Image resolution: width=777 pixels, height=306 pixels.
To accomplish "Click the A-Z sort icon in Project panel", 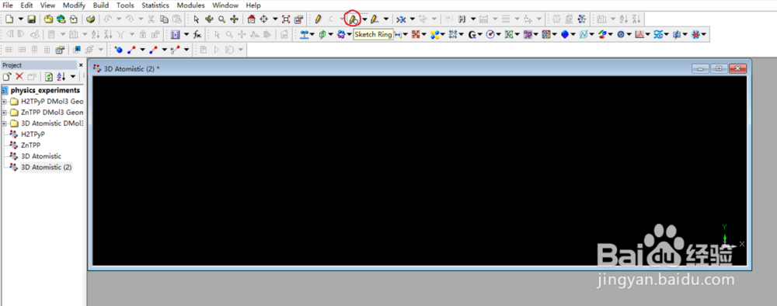I will coord(61,76).
